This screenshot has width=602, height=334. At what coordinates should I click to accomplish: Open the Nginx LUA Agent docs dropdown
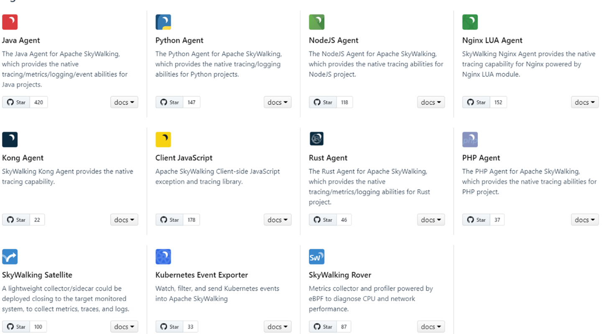click(585, 102)
